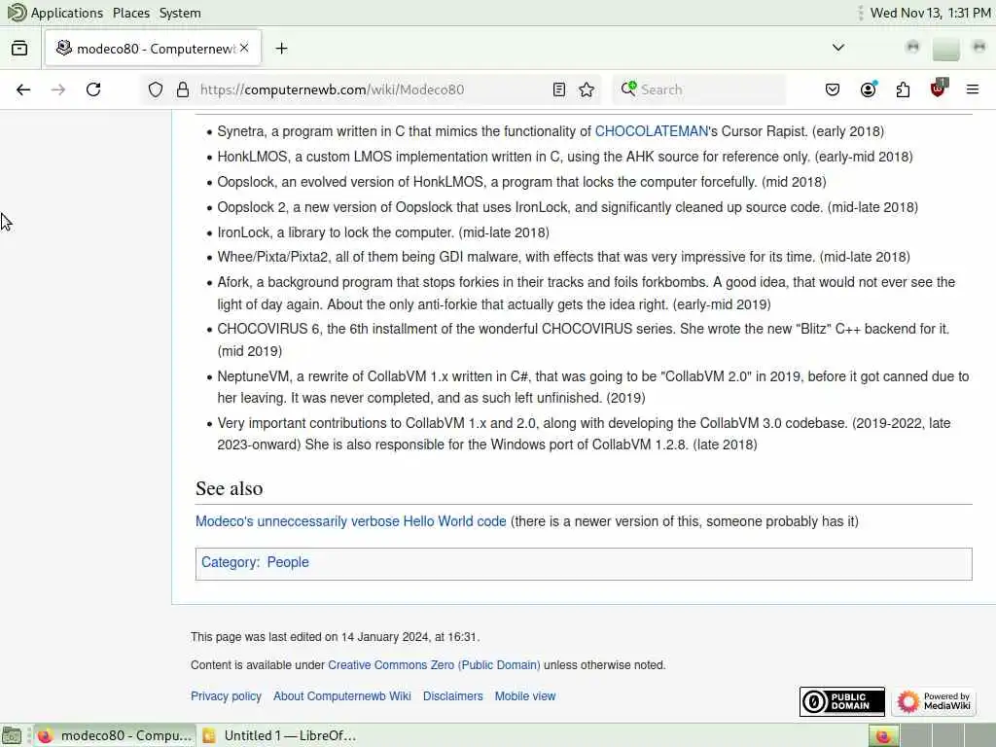Image resolution: width=996 pixels, height=747 pixels.
Task: Switch to Untitled 1 LibreOffice taskbar window
Action: coord(279,735)
